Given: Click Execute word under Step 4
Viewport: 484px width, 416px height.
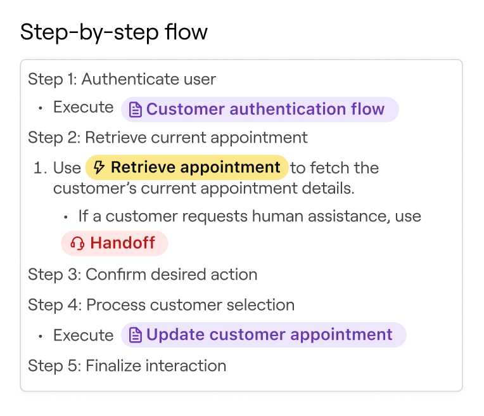Looking at the screenshot, I should pyautogui.click(x=83, y=335).
